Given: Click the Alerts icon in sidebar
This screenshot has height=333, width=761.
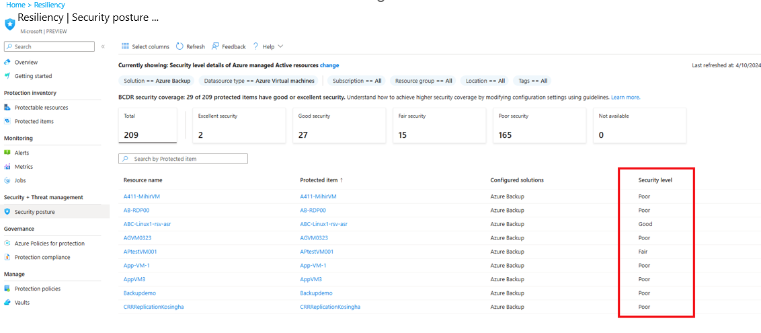Looking at the screenshot, I should pos(7,153).
